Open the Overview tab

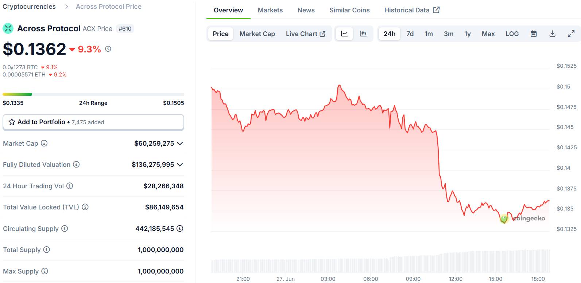point(228,10)
